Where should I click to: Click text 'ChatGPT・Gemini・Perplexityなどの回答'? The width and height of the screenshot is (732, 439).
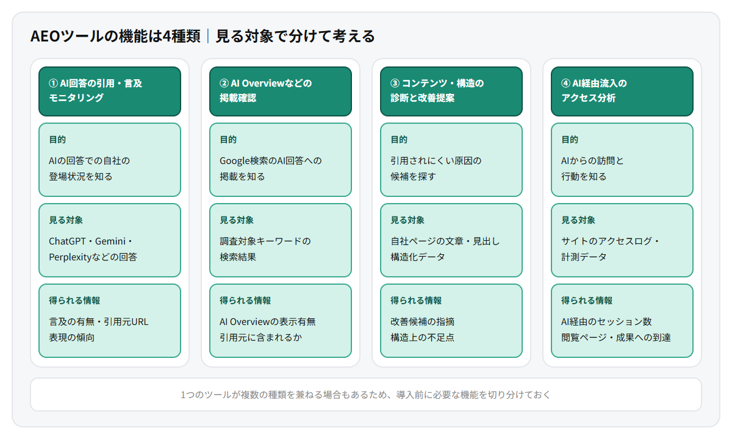pyautogui.click(x=93, y=249)
